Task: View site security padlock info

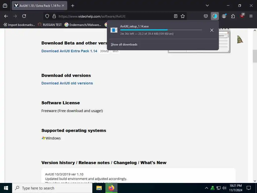Action: click(54, 16)
